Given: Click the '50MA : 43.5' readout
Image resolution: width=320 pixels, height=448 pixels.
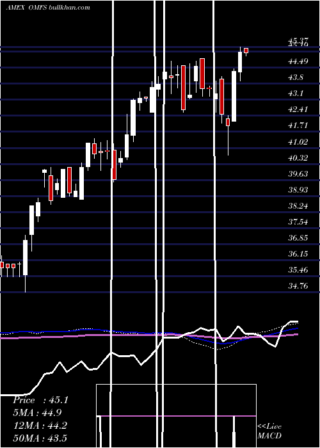Looking at the screenshot, I should pos(40,438).
